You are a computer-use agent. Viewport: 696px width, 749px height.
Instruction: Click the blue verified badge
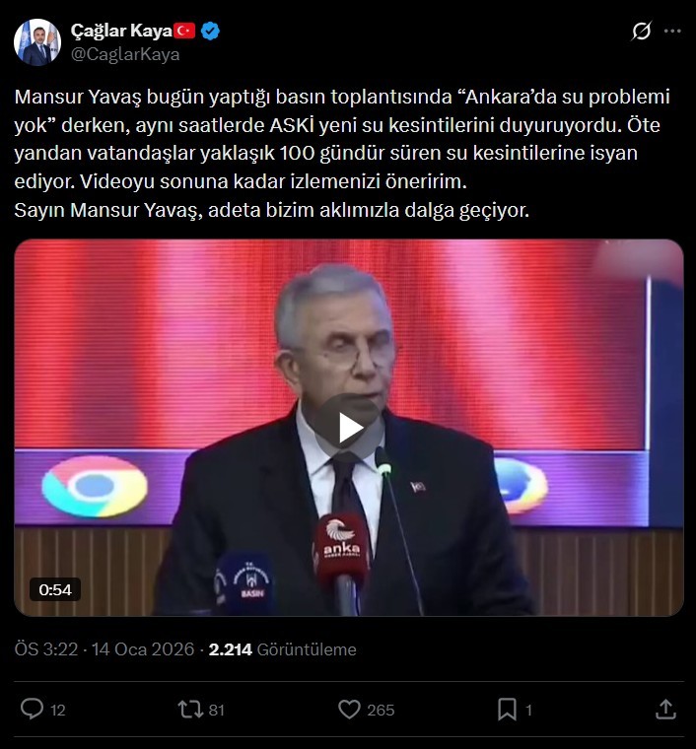tap(211, 32)
